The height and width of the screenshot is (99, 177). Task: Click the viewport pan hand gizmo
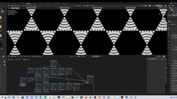click(165, 21)
